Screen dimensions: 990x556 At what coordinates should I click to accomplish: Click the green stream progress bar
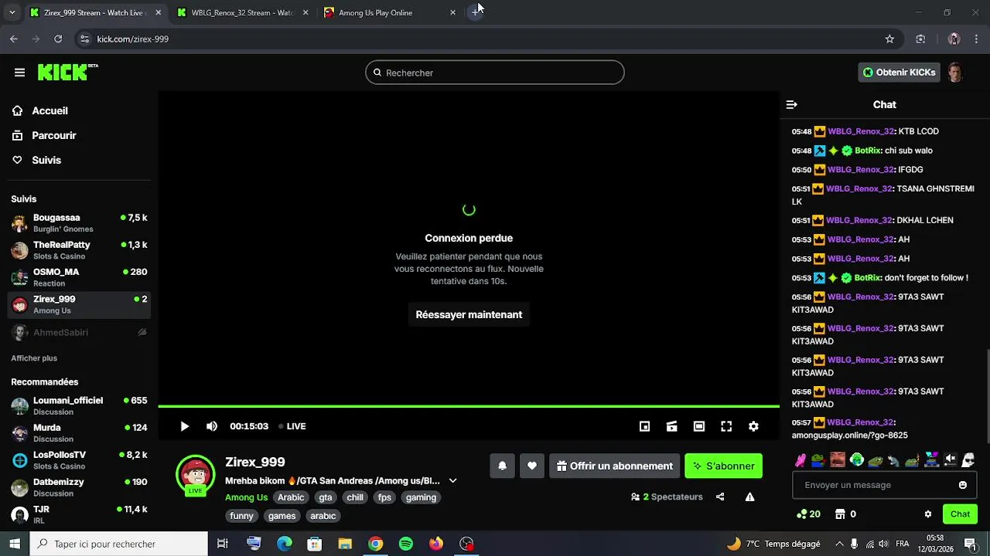(x=469, y=406)
